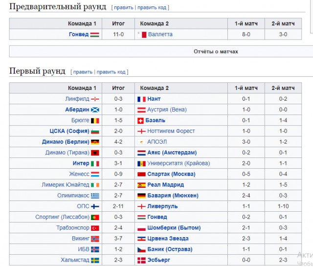313x267 pixels.
Task: Click the 11-0 aggregate score for Гонвед vs Валлетта
Action: point(118,35)
